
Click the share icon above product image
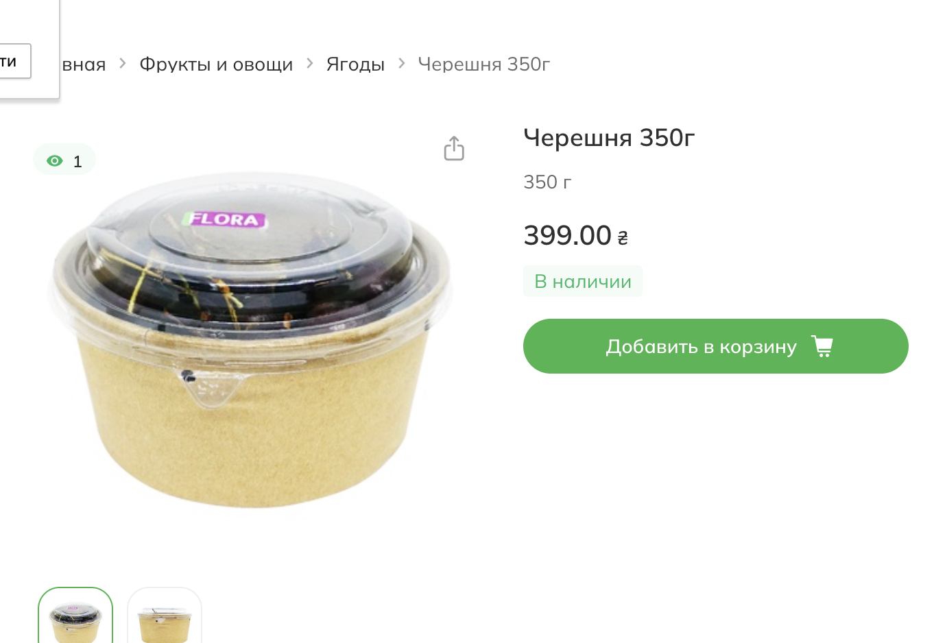[454, 148]
